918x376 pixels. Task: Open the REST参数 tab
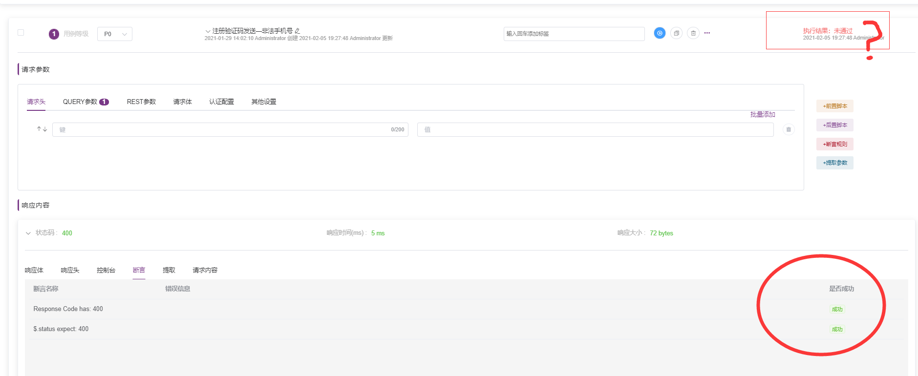point(141,102)
